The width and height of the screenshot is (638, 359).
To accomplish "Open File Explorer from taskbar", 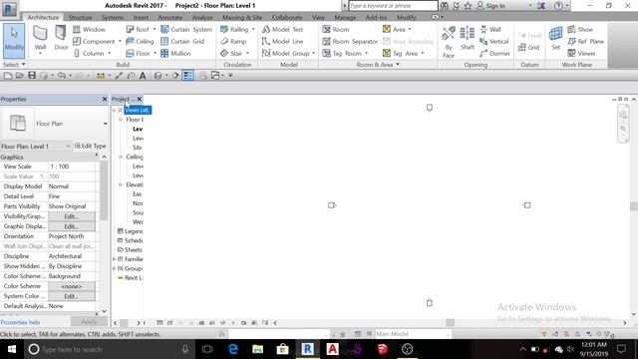I will pos(257,349).
